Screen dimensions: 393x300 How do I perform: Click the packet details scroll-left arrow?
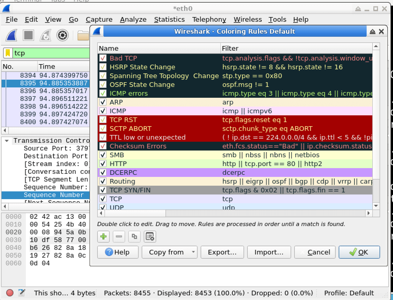click(5, 206)
